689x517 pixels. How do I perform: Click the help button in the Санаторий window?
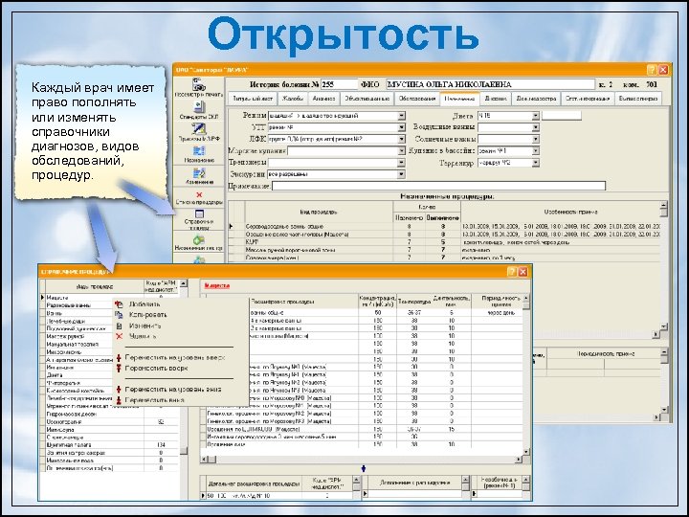(x=652, y=70)
